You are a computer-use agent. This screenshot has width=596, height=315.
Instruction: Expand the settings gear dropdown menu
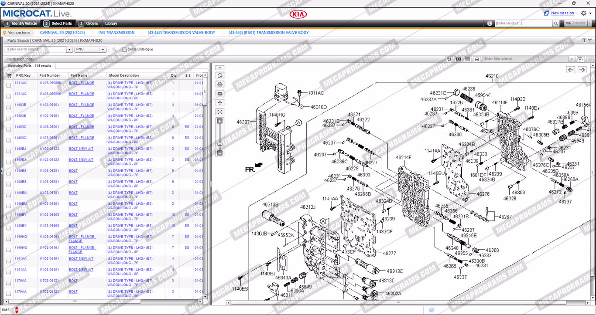586,14
